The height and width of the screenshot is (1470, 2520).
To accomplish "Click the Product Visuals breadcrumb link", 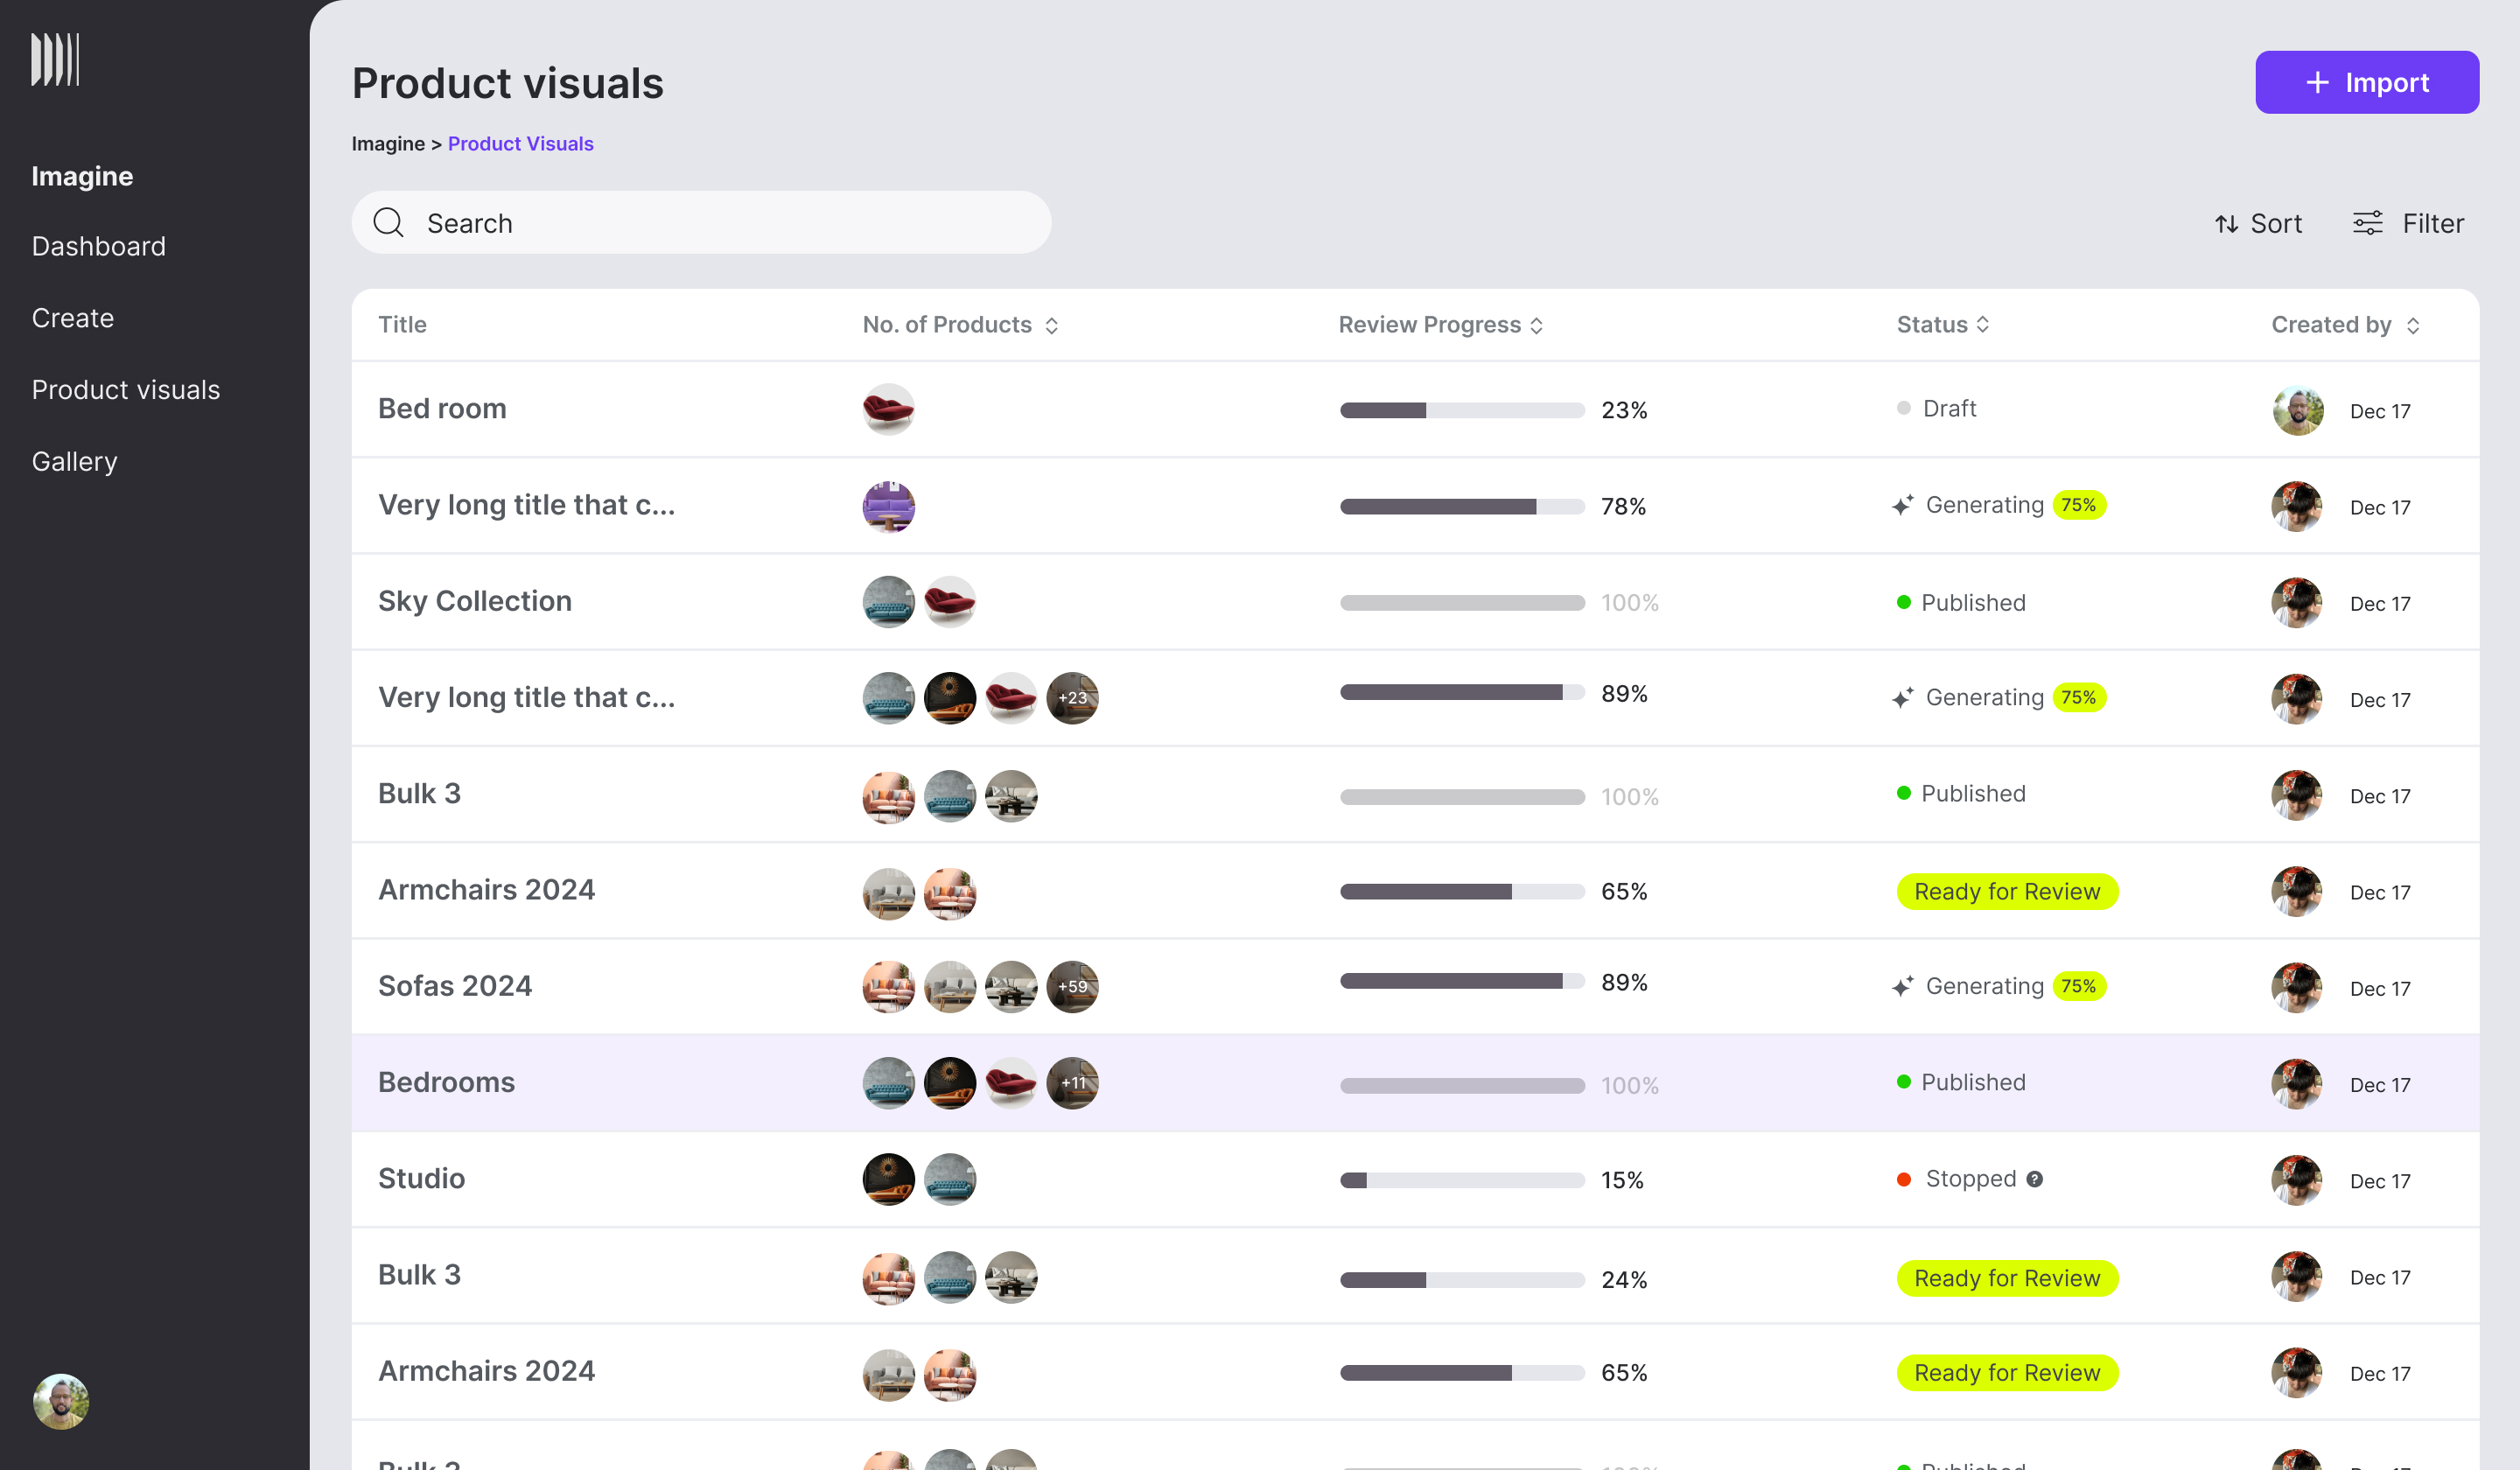I will (520, 144).
